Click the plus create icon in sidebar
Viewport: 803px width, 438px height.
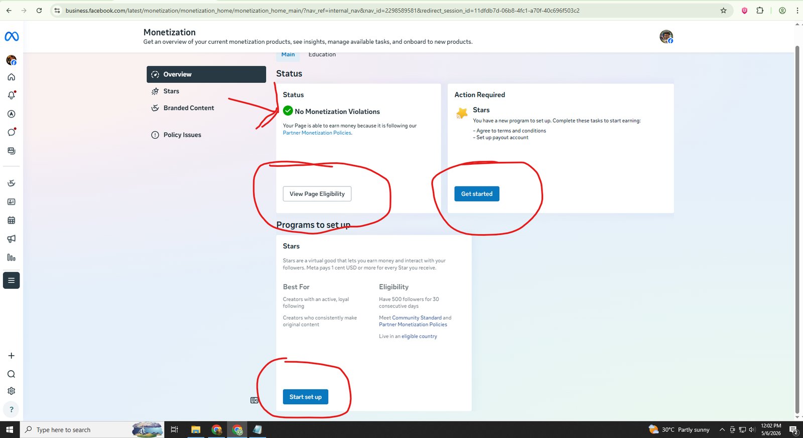11,356
